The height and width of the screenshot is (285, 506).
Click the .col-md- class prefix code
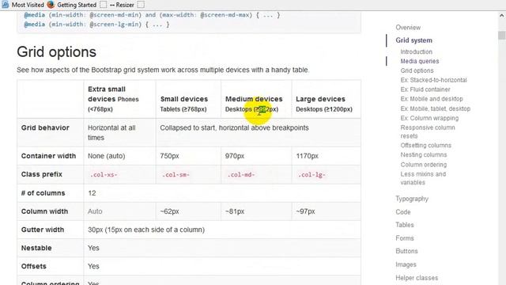241,174
